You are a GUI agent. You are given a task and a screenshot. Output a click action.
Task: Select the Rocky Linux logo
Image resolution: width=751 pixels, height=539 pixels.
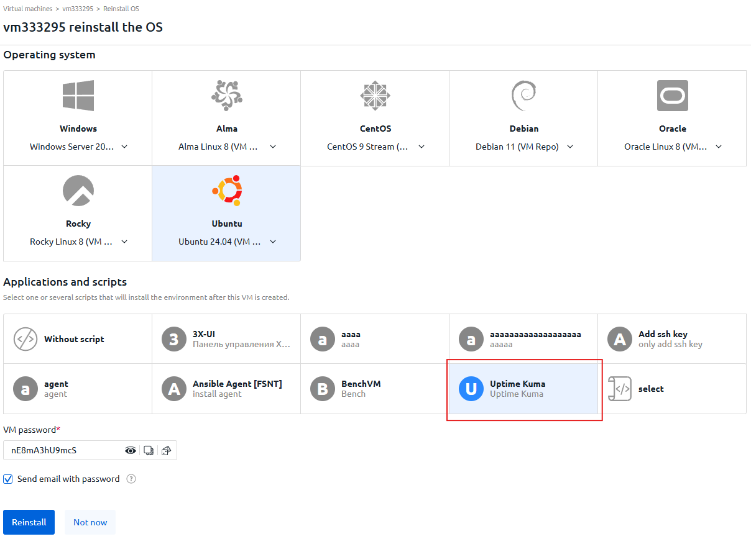coord(78,191)
